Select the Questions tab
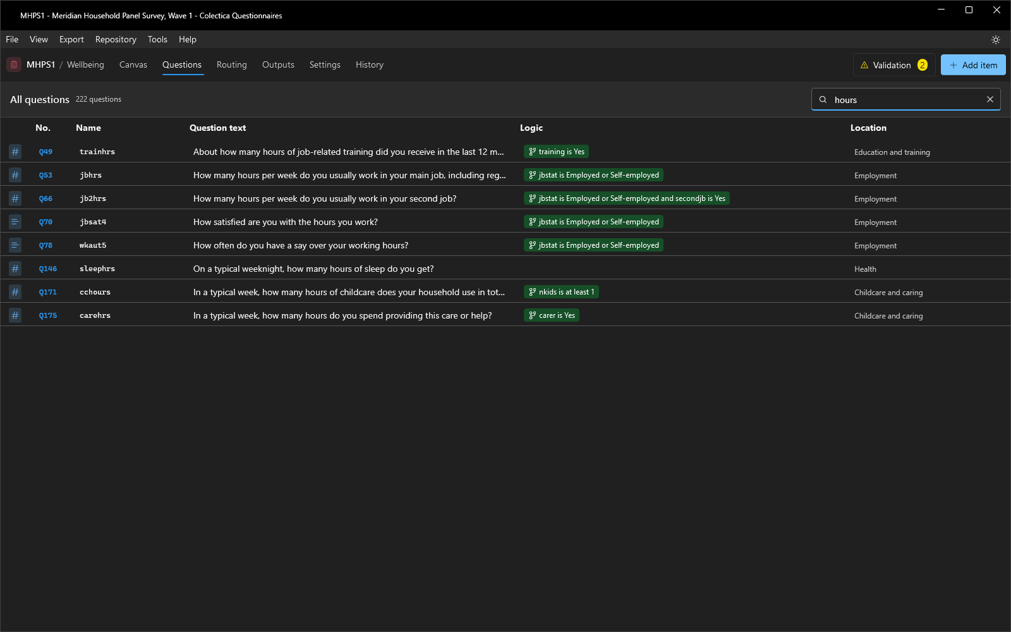Viewport: 1011px width, 632px height. (182, 64)
